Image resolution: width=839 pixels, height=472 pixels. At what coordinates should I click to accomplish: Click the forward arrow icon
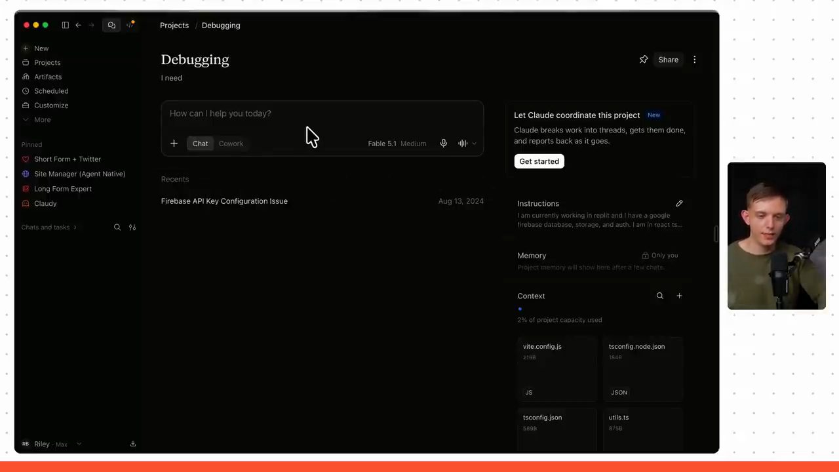[x=91, y=25]
